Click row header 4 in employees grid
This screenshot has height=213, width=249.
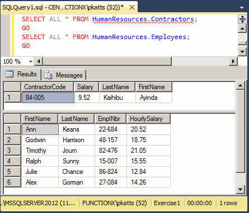click(12, 161)
